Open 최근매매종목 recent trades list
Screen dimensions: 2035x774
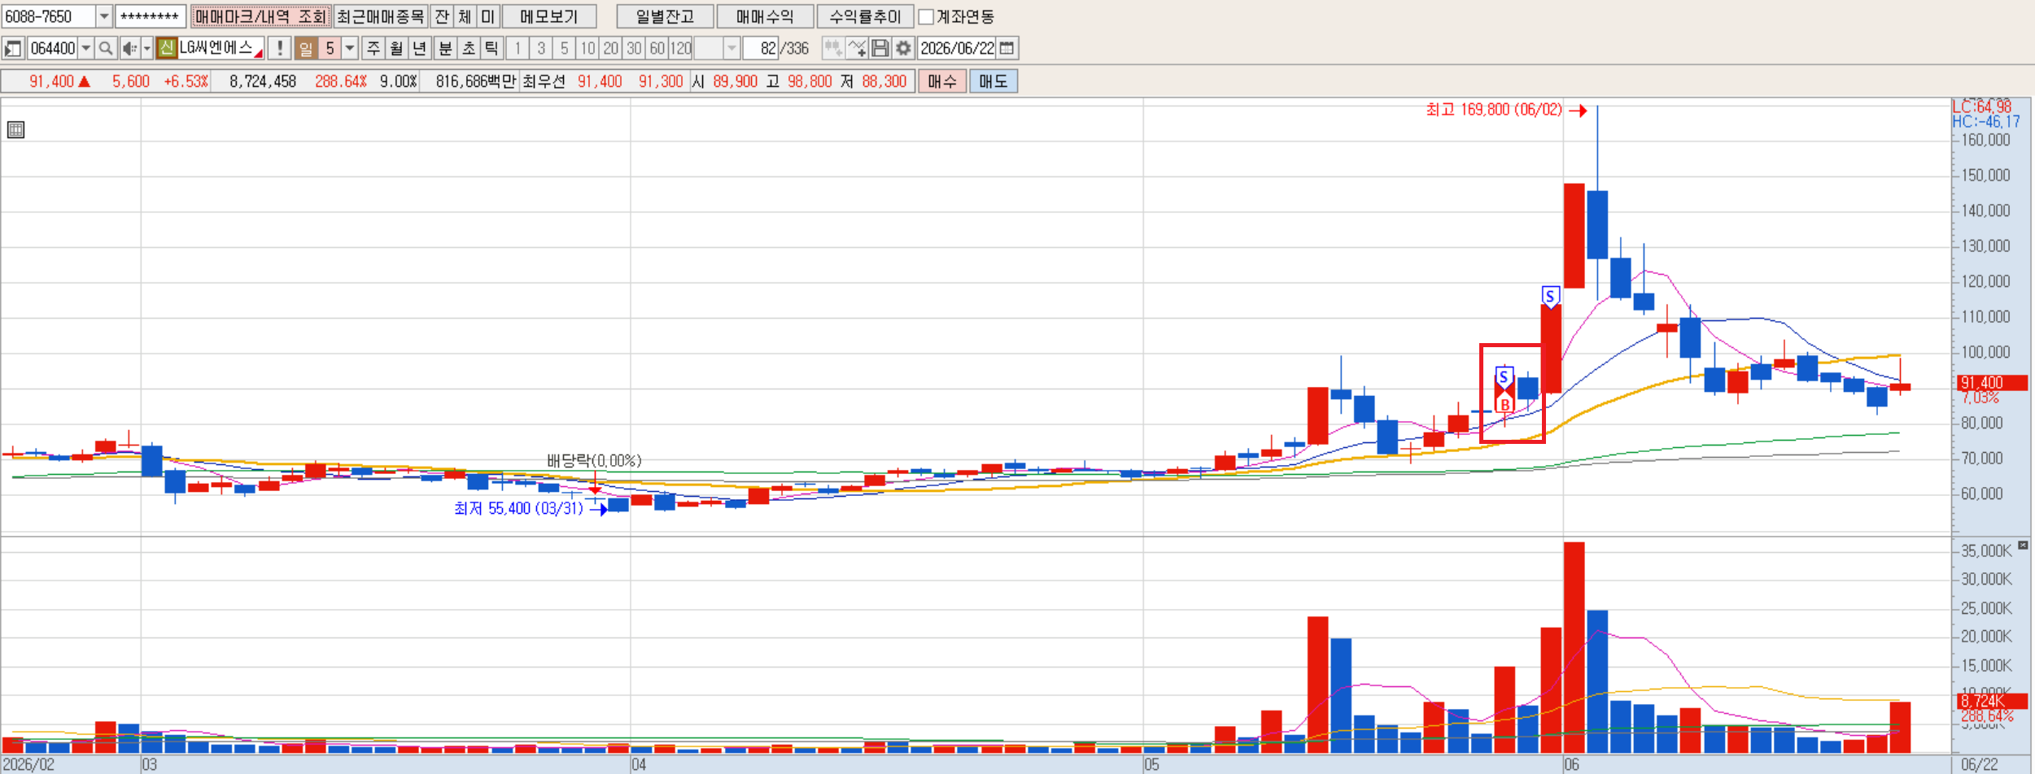pos(380,16)
